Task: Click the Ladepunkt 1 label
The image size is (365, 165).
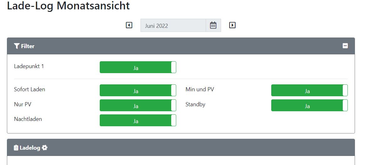Action: coord(29,66)
